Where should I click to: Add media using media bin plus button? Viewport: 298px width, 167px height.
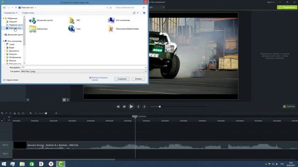click(28, 100)
